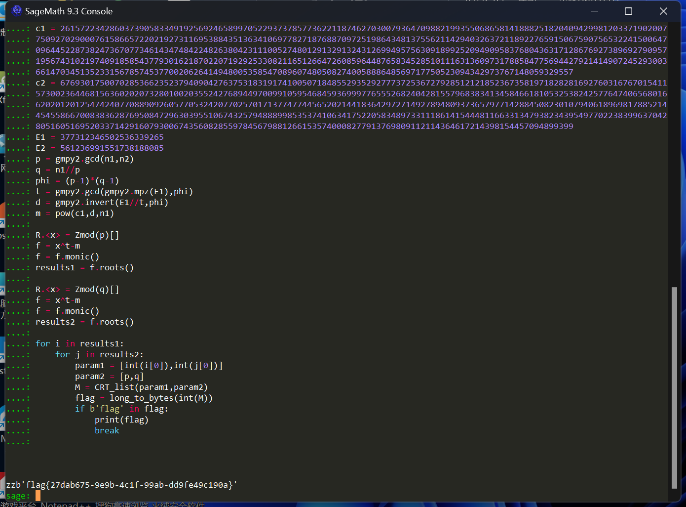This screenshot has width=686, height=507.
Task: Click the line 'R.<x> = Zmod(p)[]'
Action: tap(77, 235)
